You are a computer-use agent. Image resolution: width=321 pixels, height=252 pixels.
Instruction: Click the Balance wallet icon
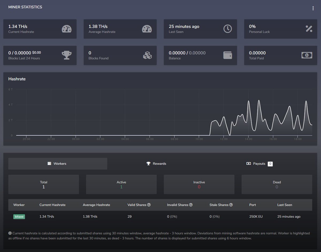pos(228,55)
